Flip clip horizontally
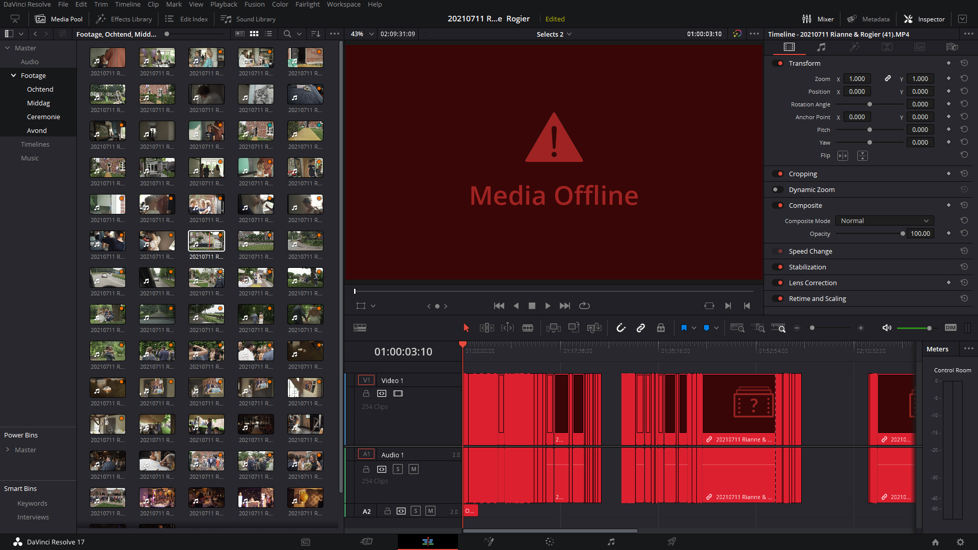Image resolution: width=978 pixels, height=550 pixels. coord(843,156)
